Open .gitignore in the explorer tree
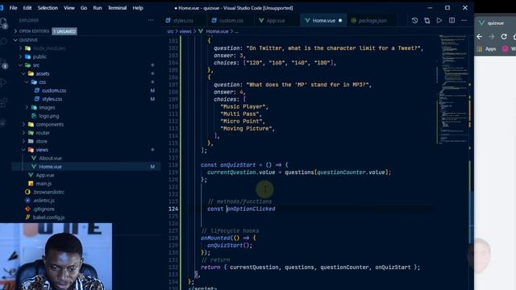This screenshot has height=290, width=516. coord(44,209)
